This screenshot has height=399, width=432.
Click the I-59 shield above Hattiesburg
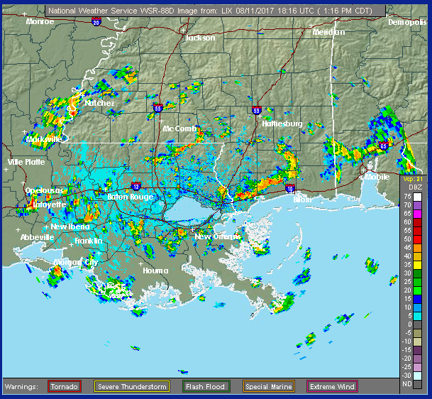[x=255, y=110]
